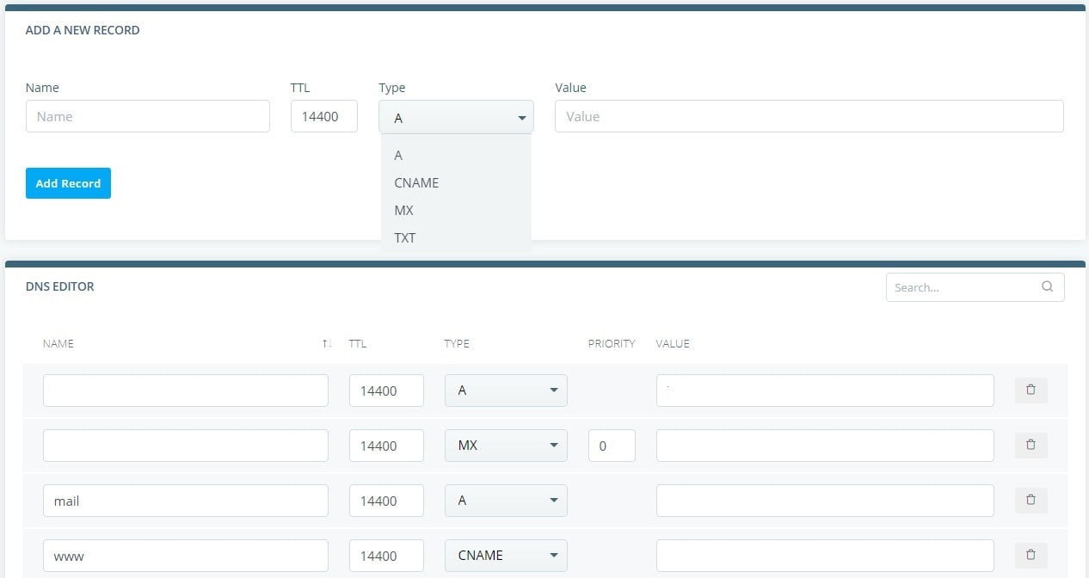
Task: Delete the first A record using its trash icon
Action: [1031, 390]
